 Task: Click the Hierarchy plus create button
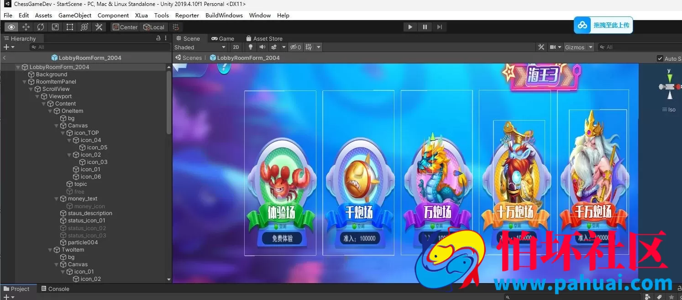coord(6,47)
